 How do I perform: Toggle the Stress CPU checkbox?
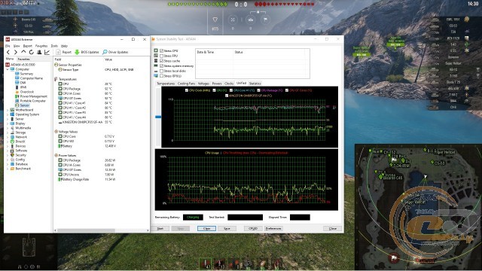click(161, 50)
